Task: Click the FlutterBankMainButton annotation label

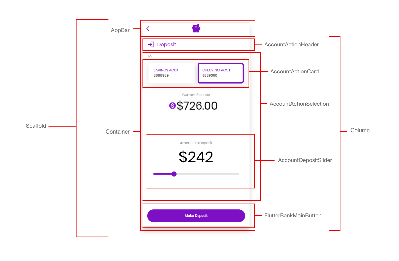Action: pyautogui.click(x=293, y=216)
